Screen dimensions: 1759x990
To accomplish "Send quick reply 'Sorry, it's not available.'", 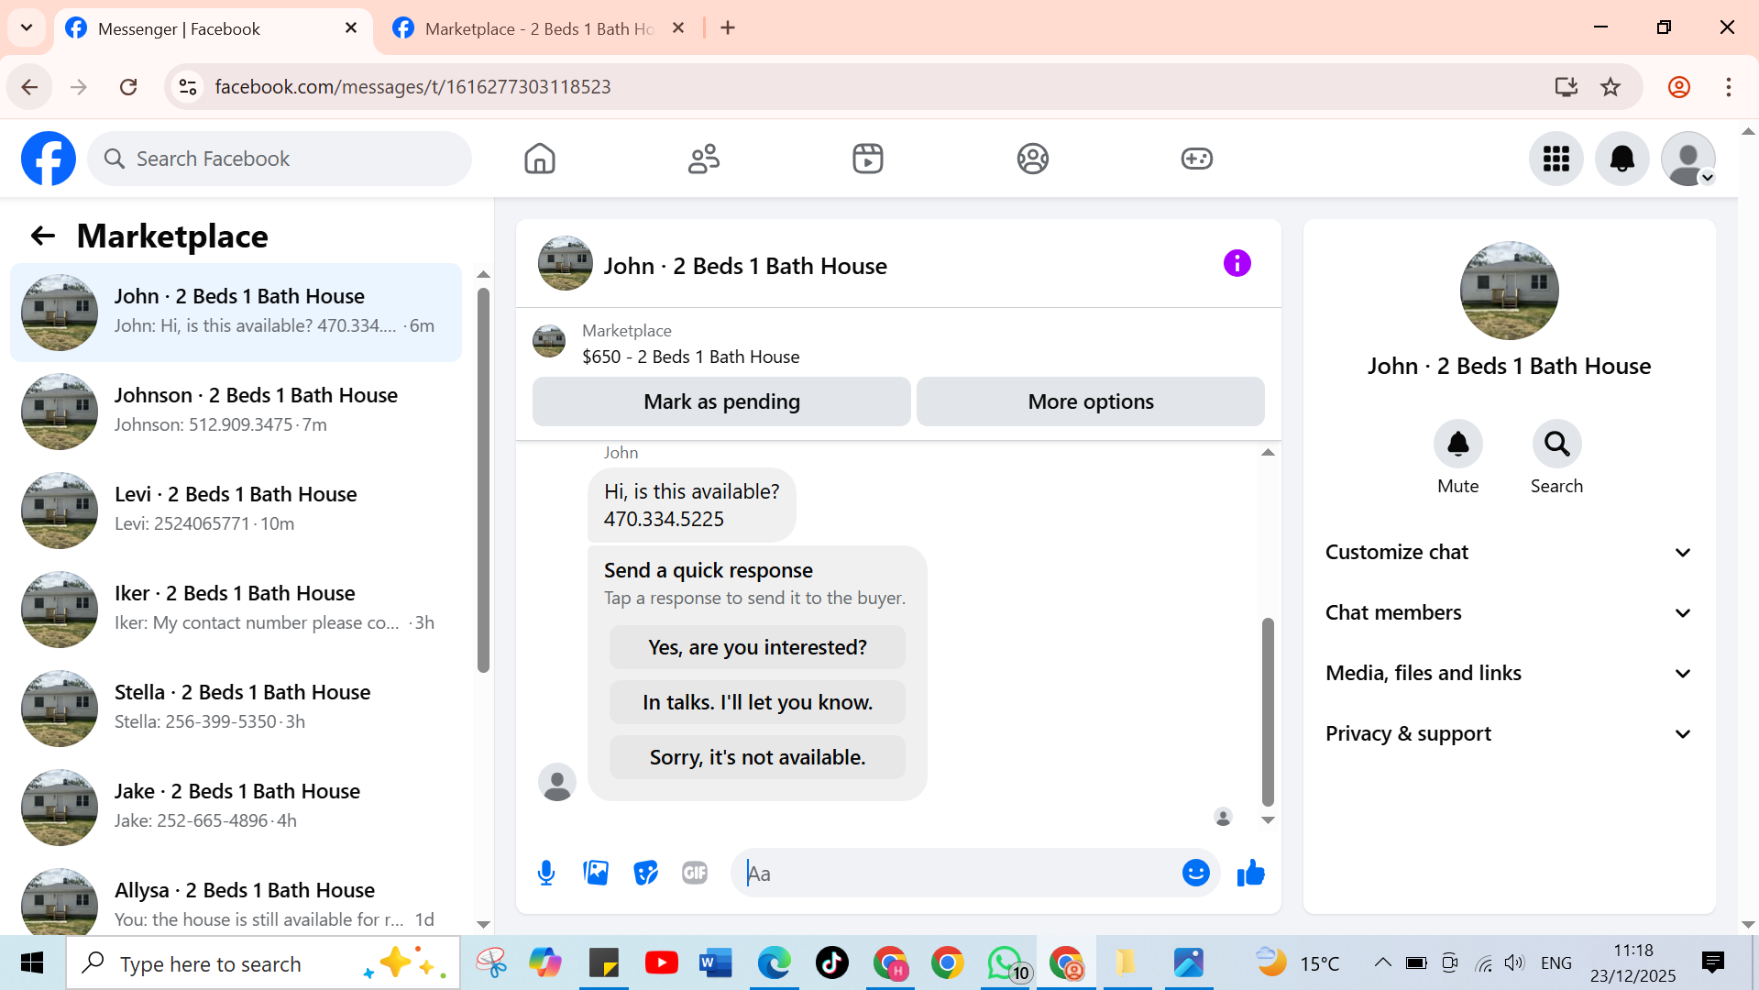I will (x=757, y=757).
